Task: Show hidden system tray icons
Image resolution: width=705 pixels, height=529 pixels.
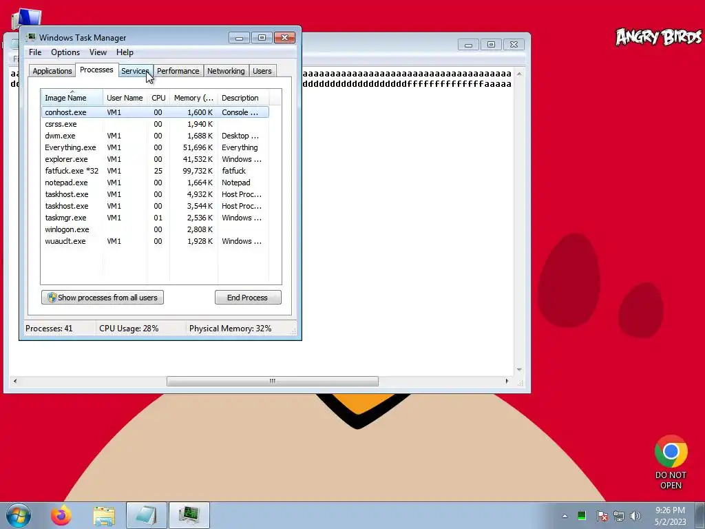Action: (x=565, y=516)
